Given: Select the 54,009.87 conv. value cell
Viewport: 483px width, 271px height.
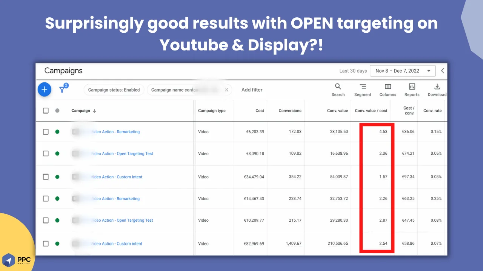Looking at the screenshot, I should (339, 177).
